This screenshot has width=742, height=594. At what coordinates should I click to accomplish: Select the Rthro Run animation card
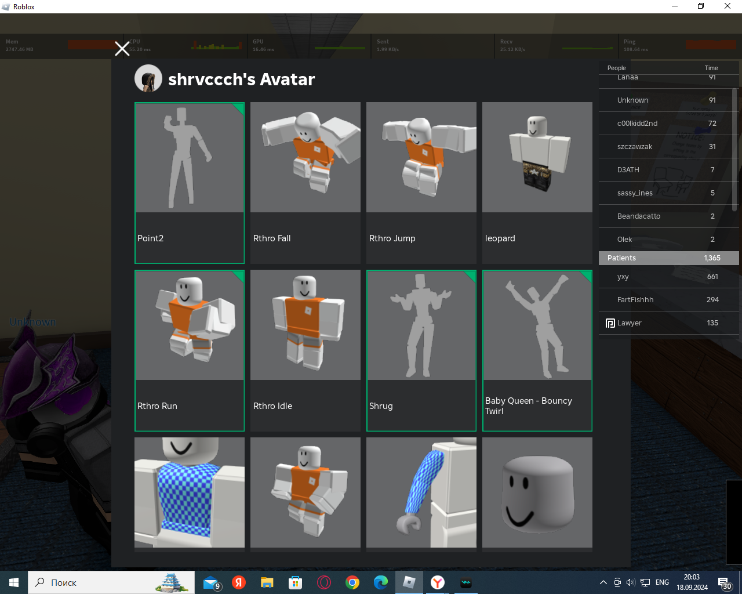190,350
